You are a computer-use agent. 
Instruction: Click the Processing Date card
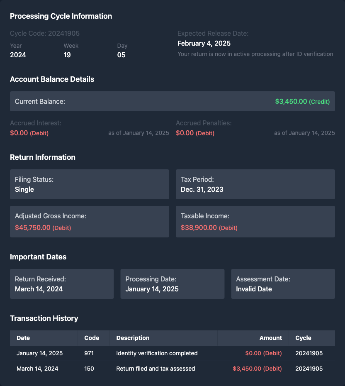pyautogui.click(x=172, y=284)
